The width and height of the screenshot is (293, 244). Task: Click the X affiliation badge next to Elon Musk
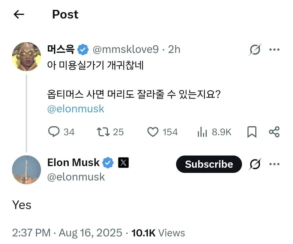123,163
